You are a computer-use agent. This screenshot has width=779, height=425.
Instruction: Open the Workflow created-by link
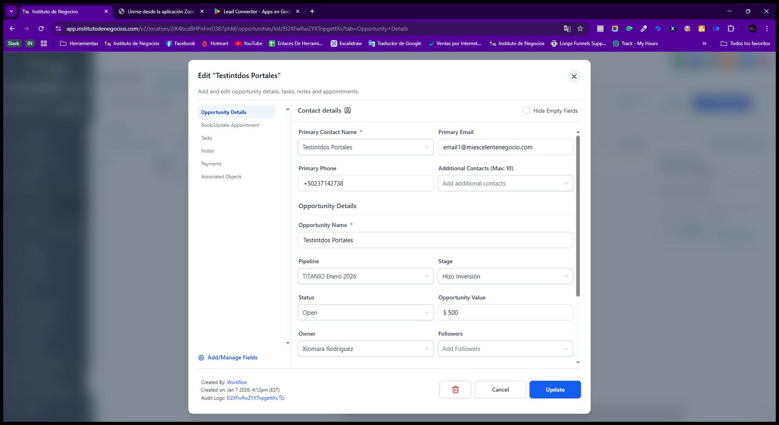coord(237,382)
